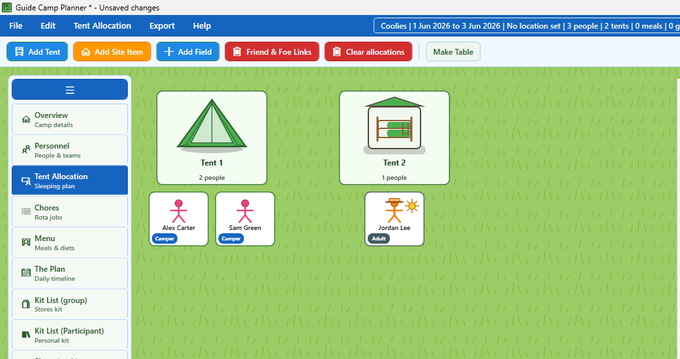This screenshot has width=680, height=359.
Task: Click the Menu book icon
Action: 26,242
